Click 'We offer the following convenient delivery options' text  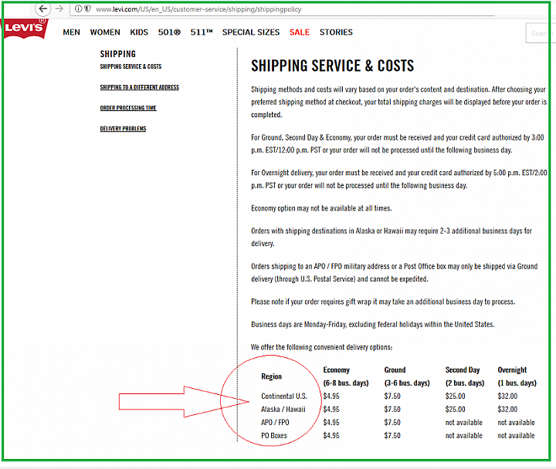pos(321,347)
